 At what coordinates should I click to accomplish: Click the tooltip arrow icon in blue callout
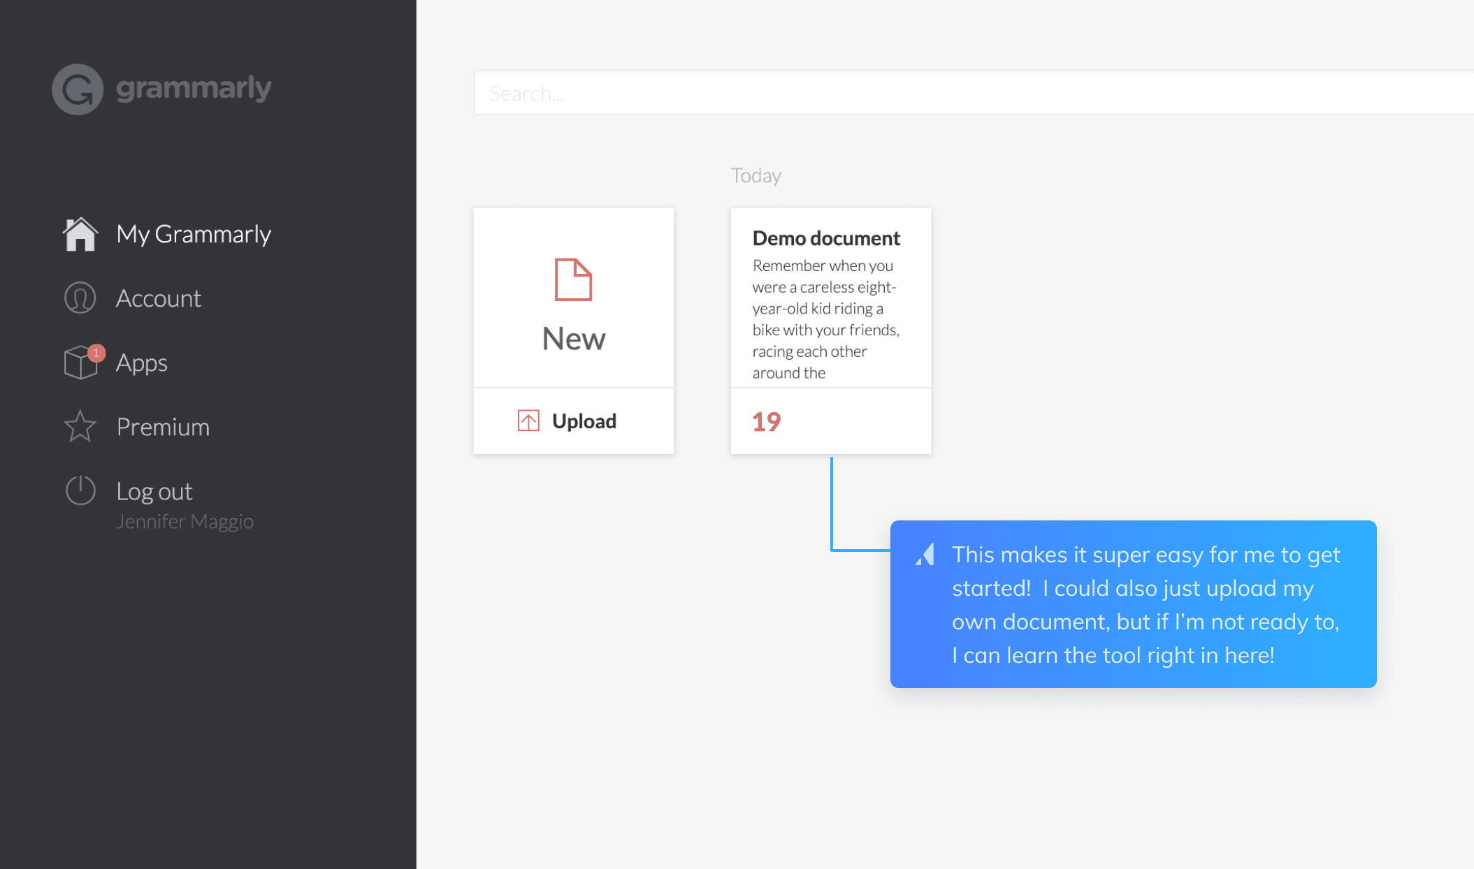tap(925, 555)
